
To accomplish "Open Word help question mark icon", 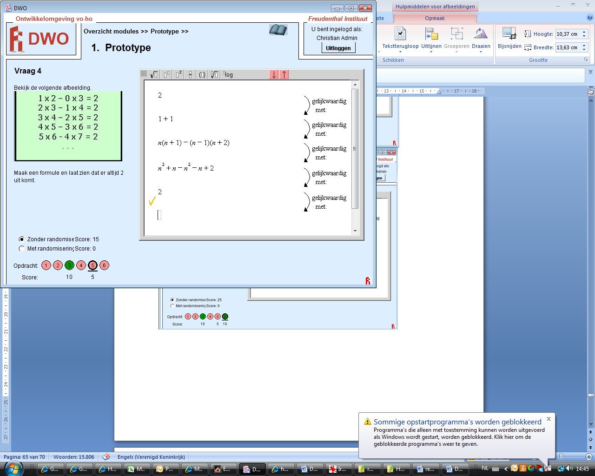I will click(x=590, y=18).
